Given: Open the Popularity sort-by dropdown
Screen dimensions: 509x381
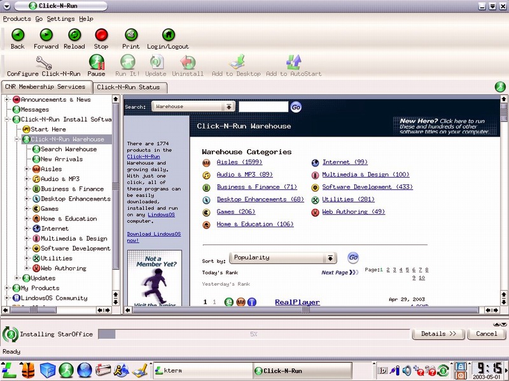Looking at the screenshot, I should (330, 258).
